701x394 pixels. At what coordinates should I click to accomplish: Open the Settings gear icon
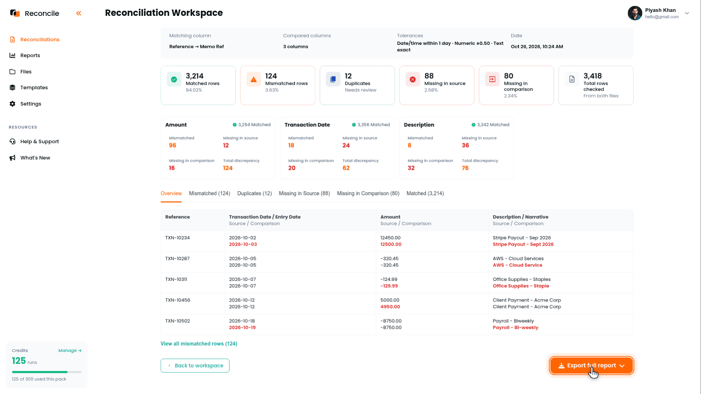pyautogui.click(x=12, y=104)
